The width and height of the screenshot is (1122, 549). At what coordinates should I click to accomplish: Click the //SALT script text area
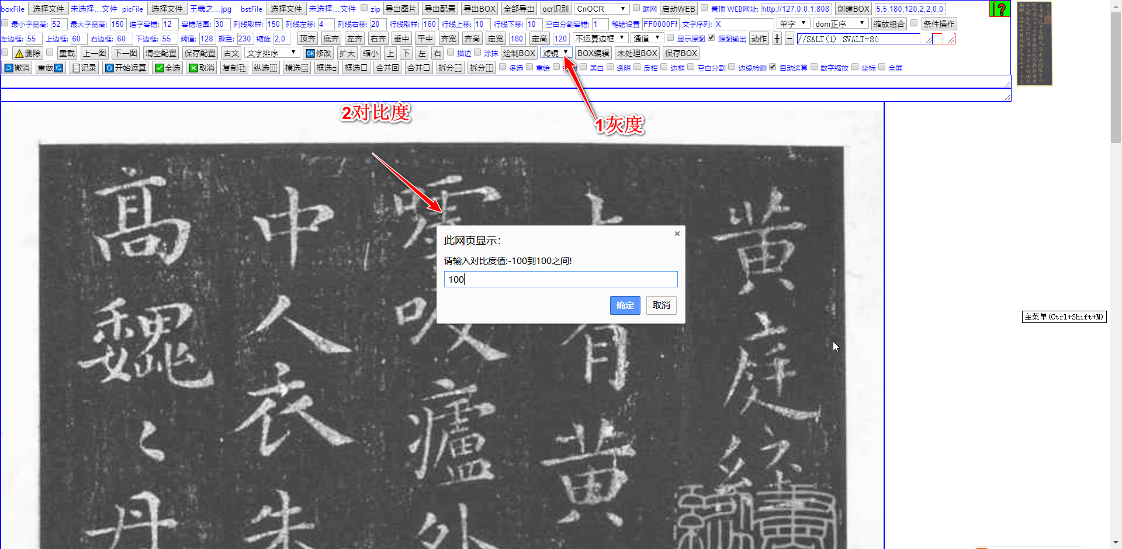coord(865,39)
